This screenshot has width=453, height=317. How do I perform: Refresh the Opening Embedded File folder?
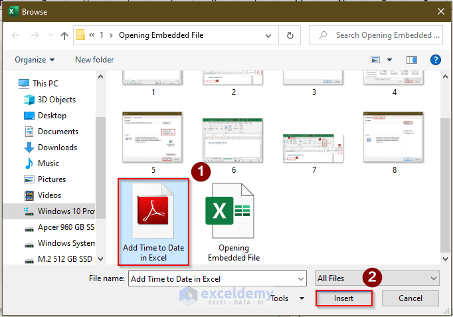(290, 35)
